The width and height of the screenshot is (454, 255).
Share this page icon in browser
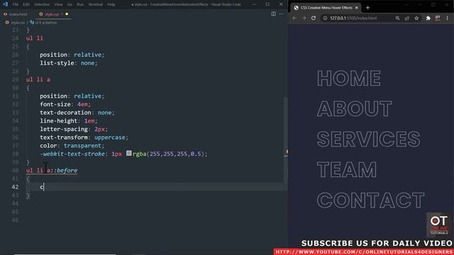407,18
